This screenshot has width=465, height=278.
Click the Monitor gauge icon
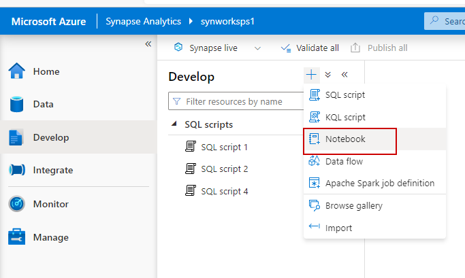pos(16,203)
